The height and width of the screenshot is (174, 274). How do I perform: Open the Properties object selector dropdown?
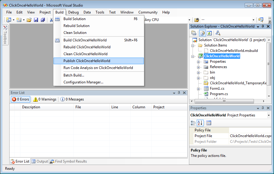pyautogui.click(x=269, y=115)
